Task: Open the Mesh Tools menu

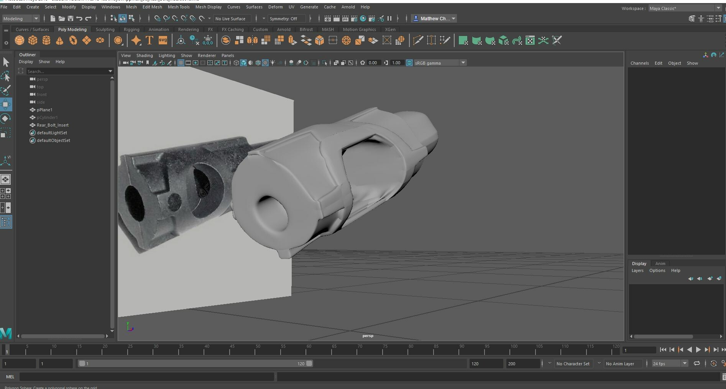Action: (x=178, y=7)
